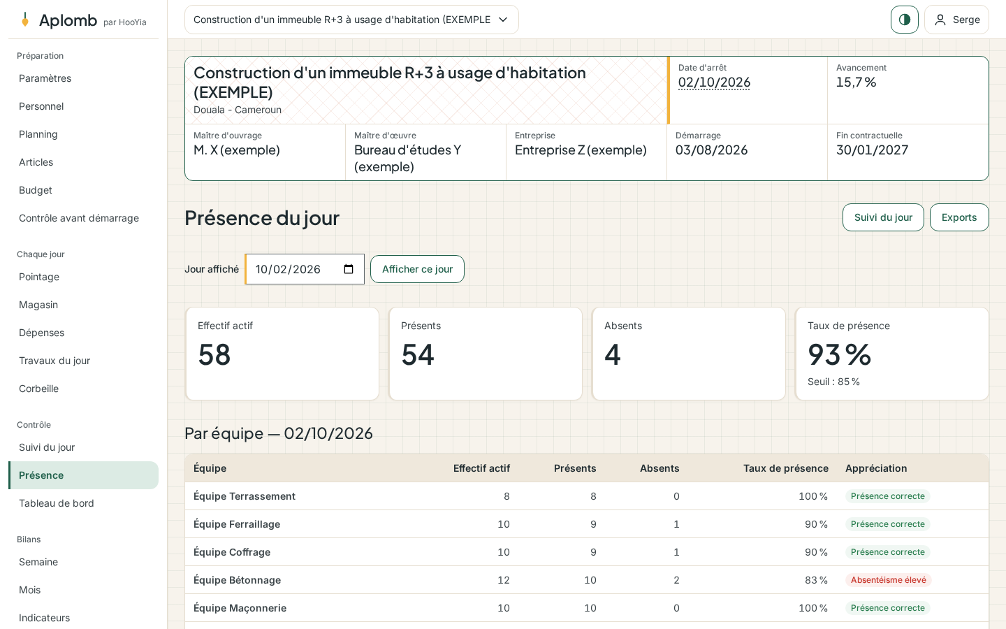Select Articles in sidebar
Viewport: 1006px width, 629px height.
click(83, 162)
